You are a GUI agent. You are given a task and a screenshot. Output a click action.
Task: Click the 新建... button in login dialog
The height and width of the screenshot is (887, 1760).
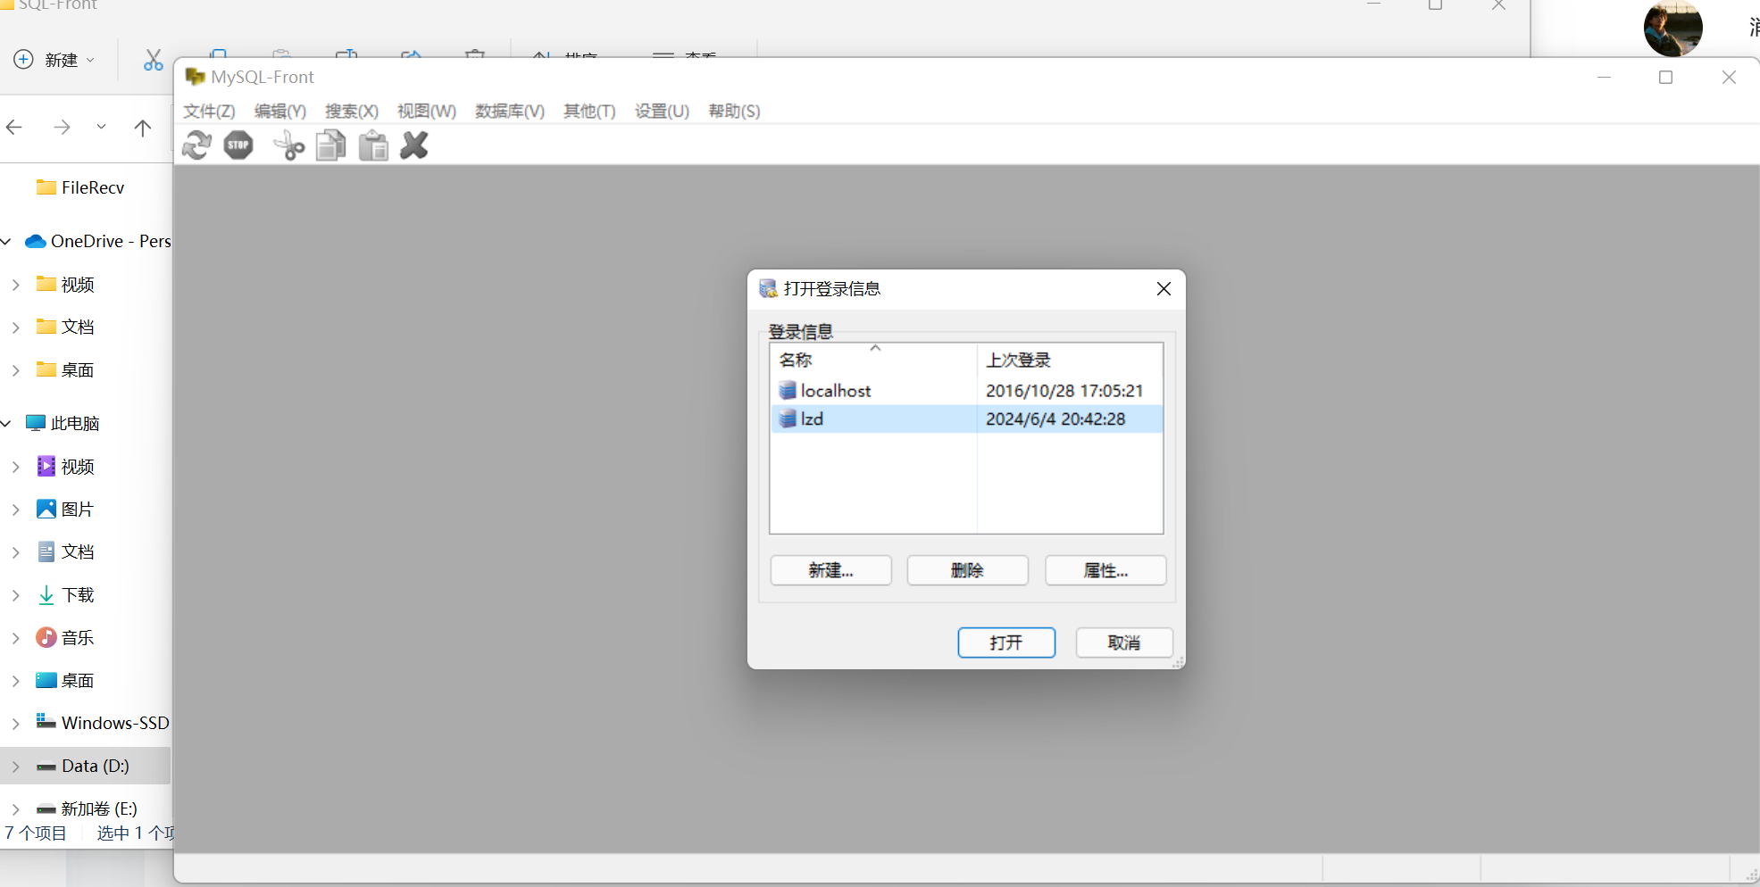pyautogui.click(x=830, y=570)
